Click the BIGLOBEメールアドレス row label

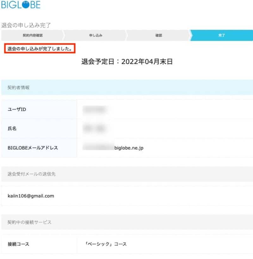(x=33, y=148)
